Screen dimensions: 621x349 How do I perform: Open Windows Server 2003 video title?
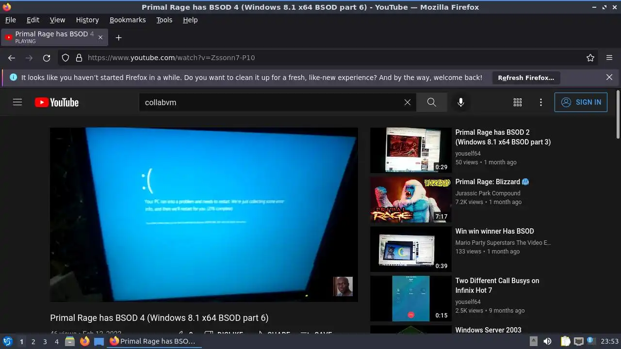point(489,330)
